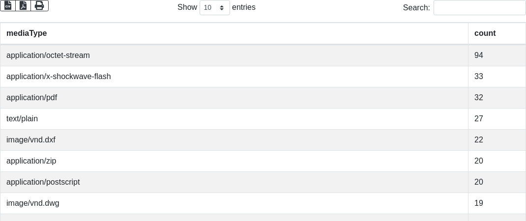
Task: Click the count value 22
Action: pyautogui.click(x=479, y=140)
